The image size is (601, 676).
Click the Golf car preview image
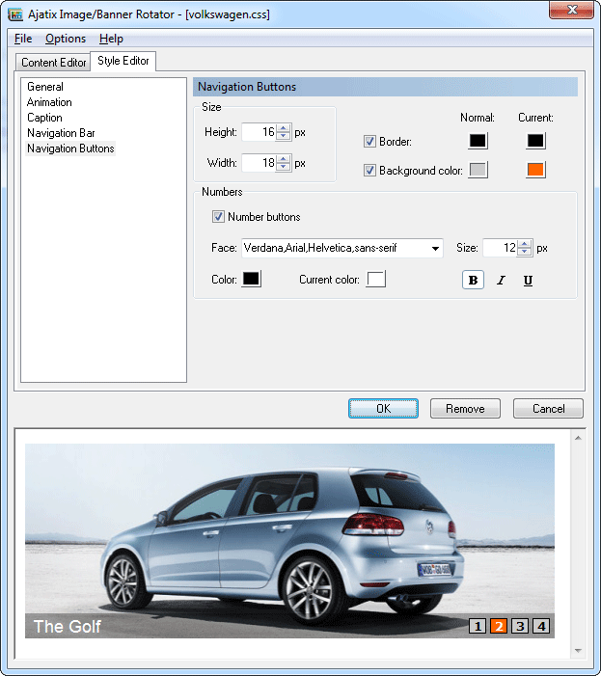pyautogui.click(x=289, y=541)
